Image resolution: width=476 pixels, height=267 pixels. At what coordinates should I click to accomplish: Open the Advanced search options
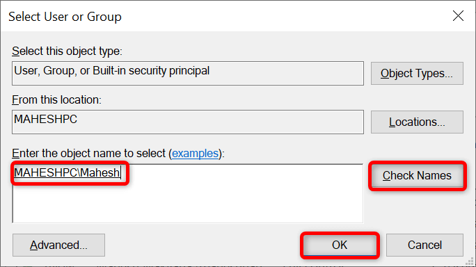point(58,245)
